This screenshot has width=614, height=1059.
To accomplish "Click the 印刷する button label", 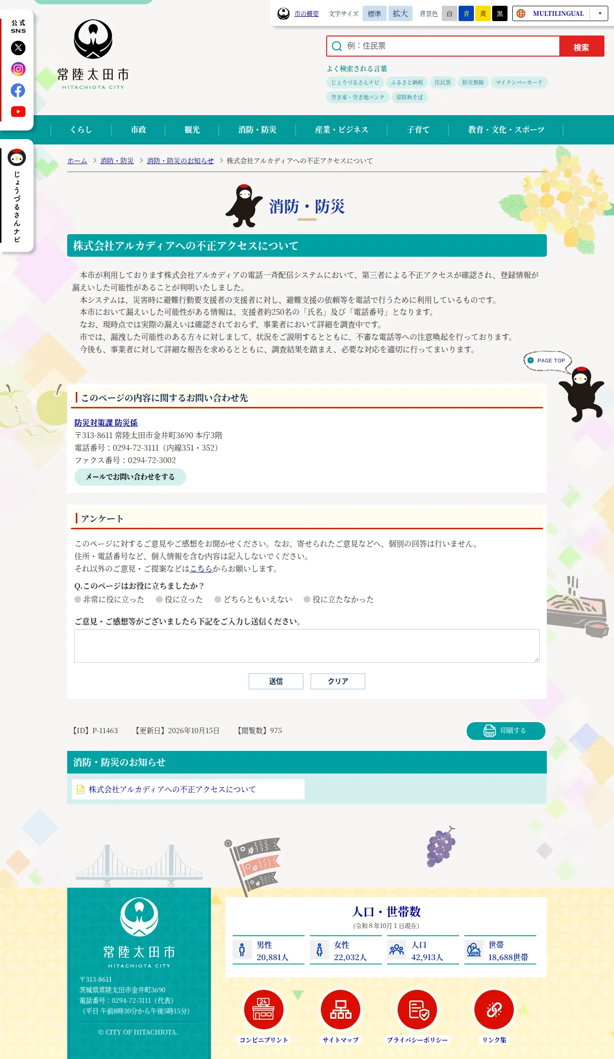I will pyautogui.click(x=513, y=731).
